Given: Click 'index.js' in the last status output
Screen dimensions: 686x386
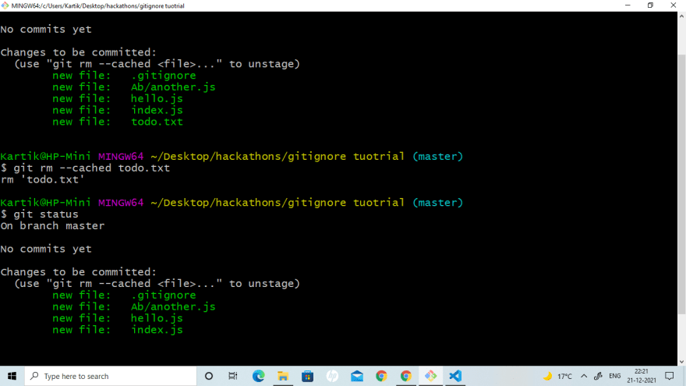Looking at the screenshot, I should tap(157, 330).
